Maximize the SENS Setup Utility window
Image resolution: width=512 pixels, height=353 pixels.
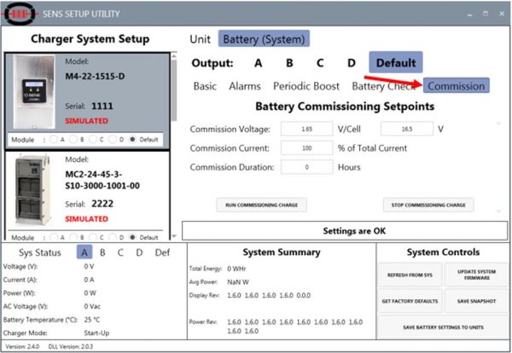click(486, 14)
